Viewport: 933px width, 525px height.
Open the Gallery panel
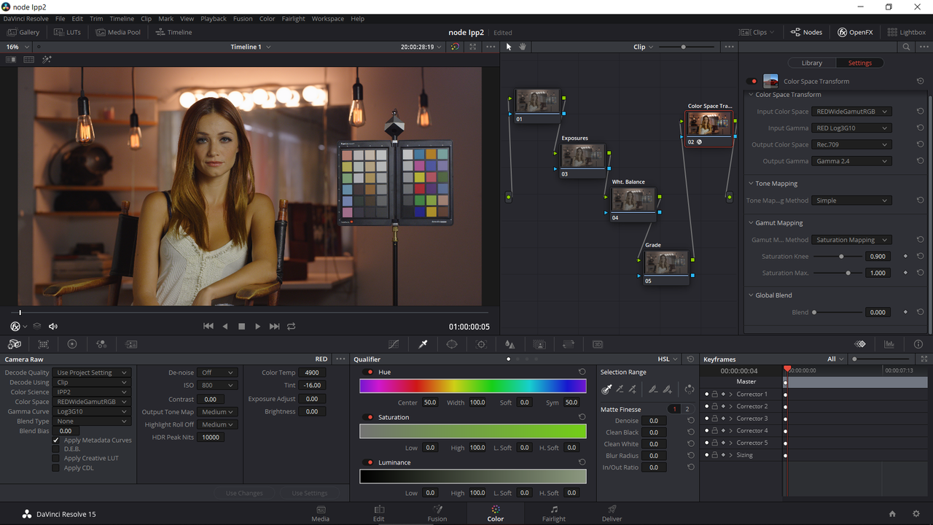pos(23,32)
